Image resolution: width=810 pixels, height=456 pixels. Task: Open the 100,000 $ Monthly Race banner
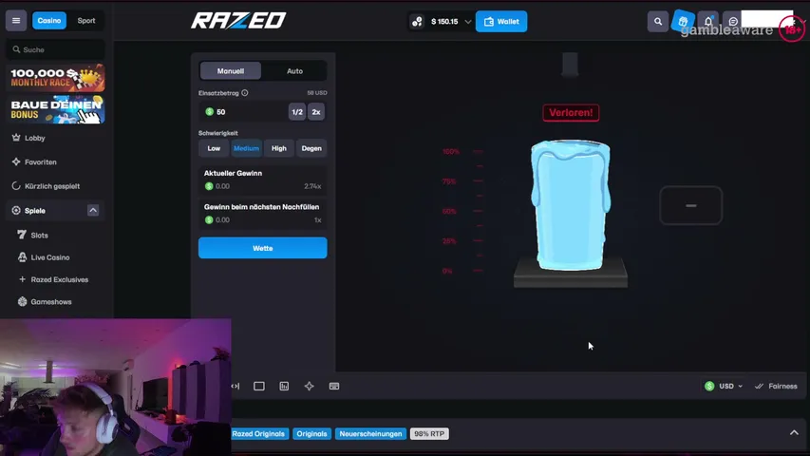tap(56, 78)
